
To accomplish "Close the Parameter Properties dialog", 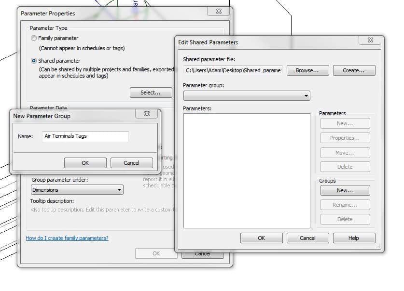I will coord(218,12).
